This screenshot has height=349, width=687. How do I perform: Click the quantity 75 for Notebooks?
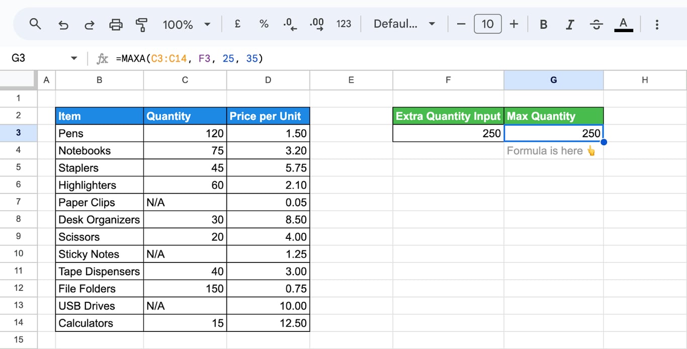click(x=185, y=150)
